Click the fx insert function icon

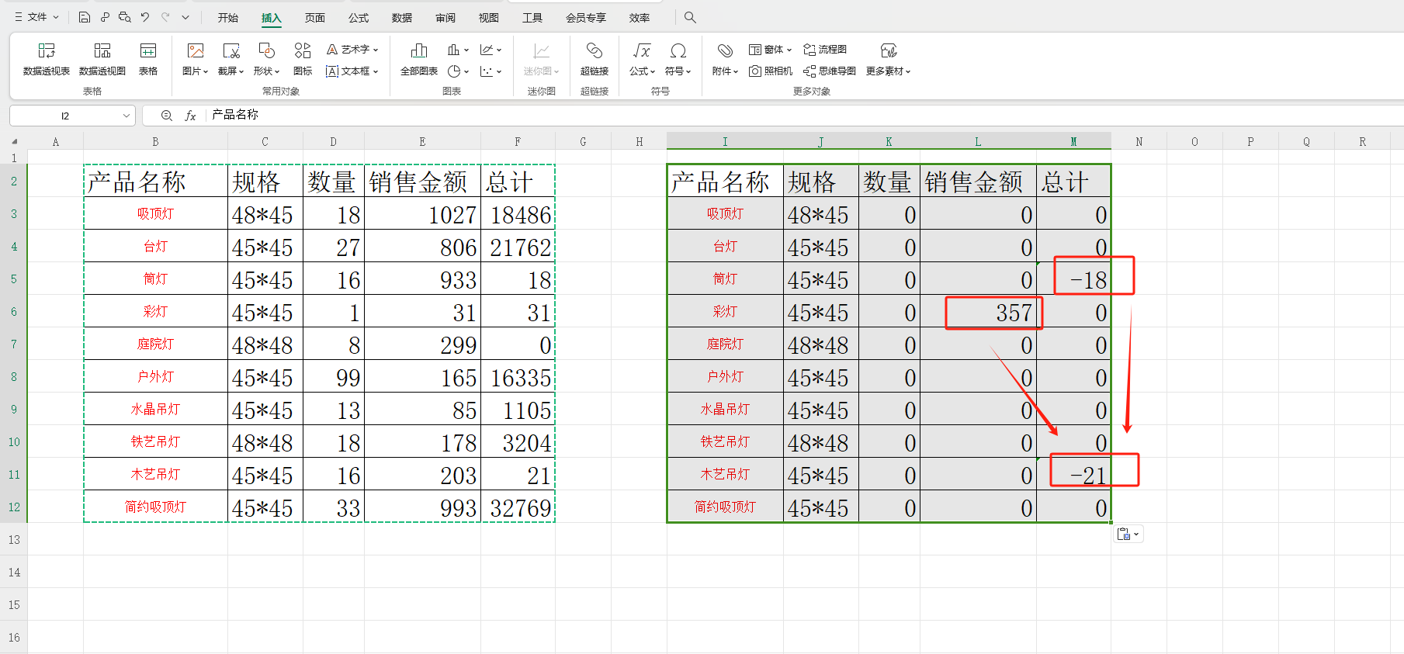tap(190, 116)
